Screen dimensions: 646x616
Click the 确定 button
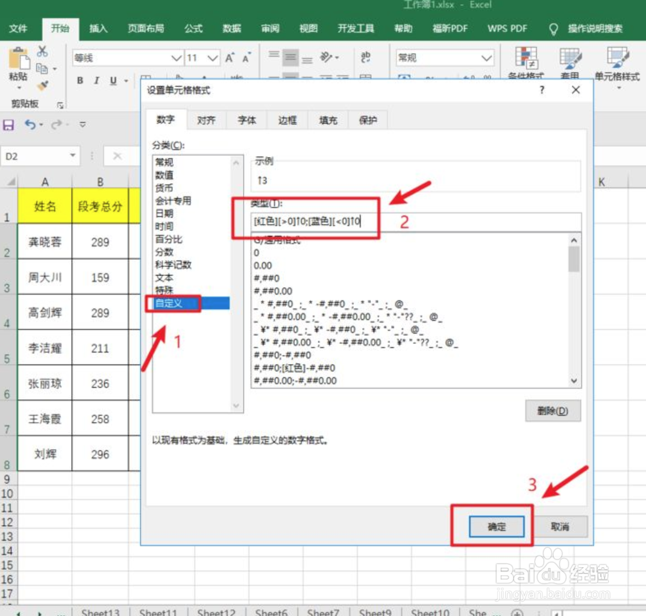[x=497, y=527]
